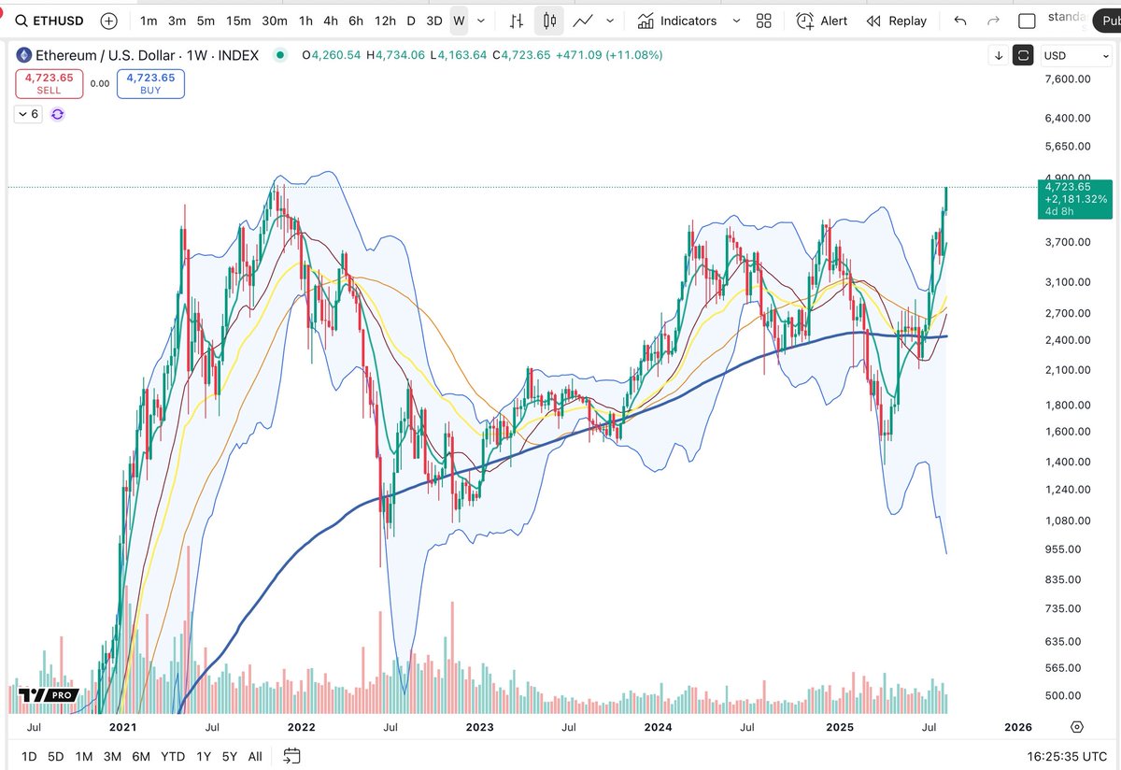Click the 7,600.00 price scale label

pyautogui.click(x=1069, y=78)
